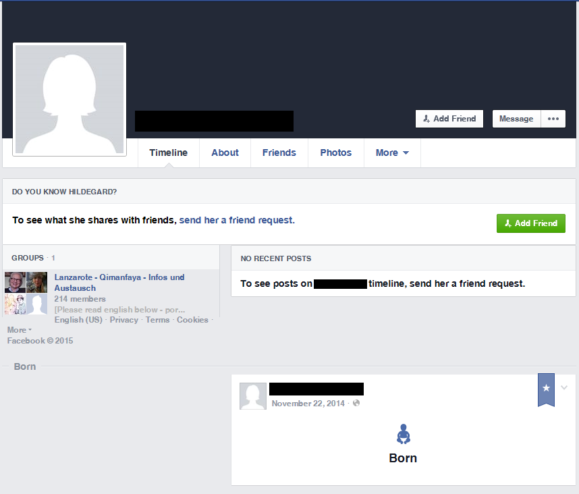579x494 pixels.
Task: Expand the chevron menu on Born post
Action: point(564,387)
